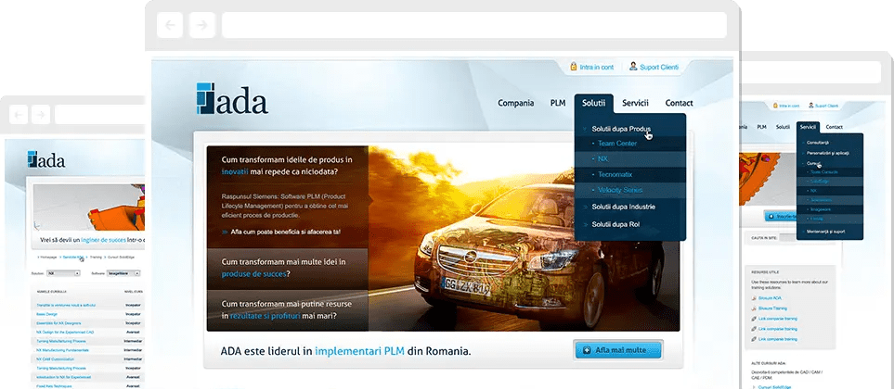The image size is (894, 390).
Task: Click the Afla mai multe button
Action: [618, 349]
